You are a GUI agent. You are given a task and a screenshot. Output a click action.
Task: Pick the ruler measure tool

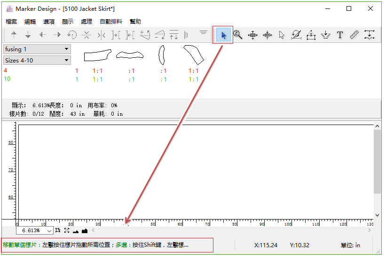point(354,35)
